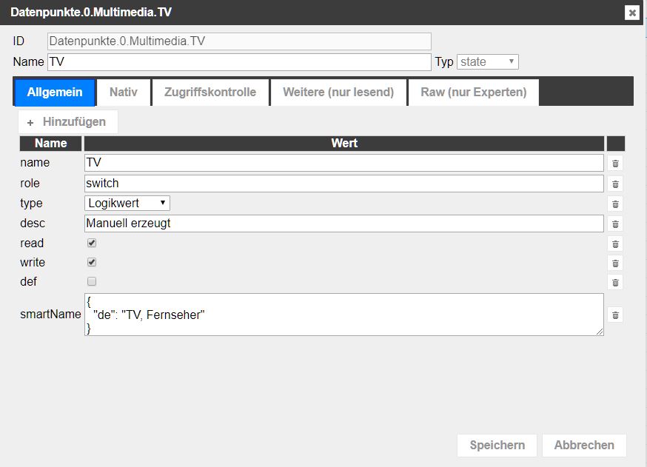647x467 pixels.
Task: Click the desc row label
Action: click(x=32, y=224)
